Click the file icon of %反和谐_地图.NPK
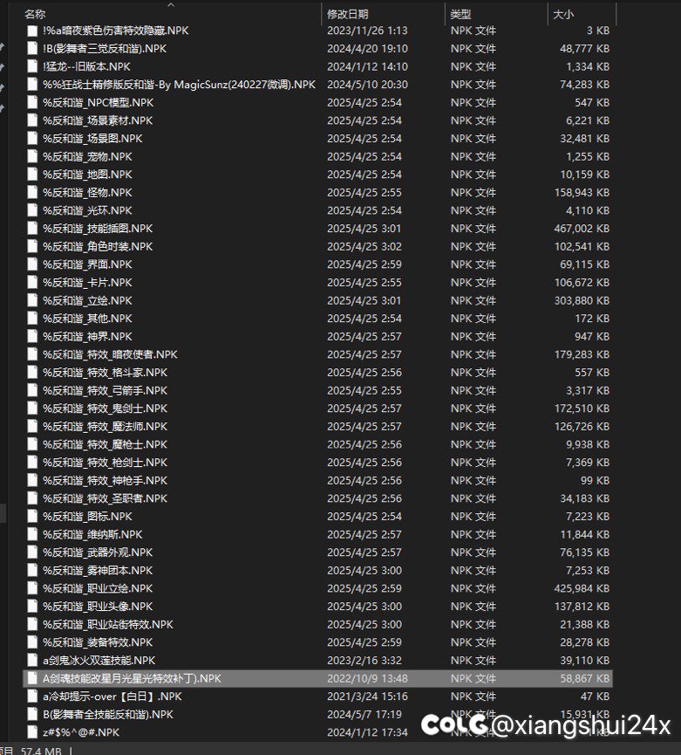 click(32, 175)
